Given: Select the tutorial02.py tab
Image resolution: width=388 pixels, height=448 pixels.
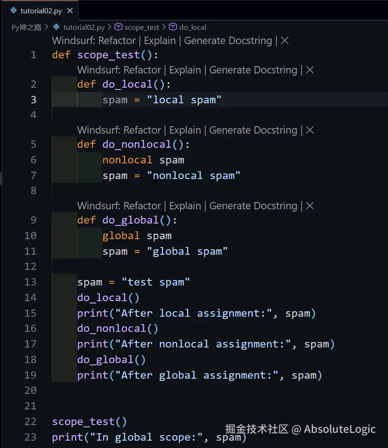Looking at the screenshot, I should point(40,11).
